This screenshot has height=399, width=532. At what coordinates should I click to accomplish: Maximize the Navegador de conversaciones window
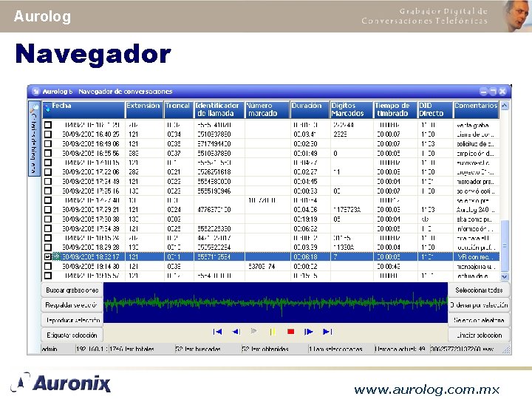click(493, 92)
